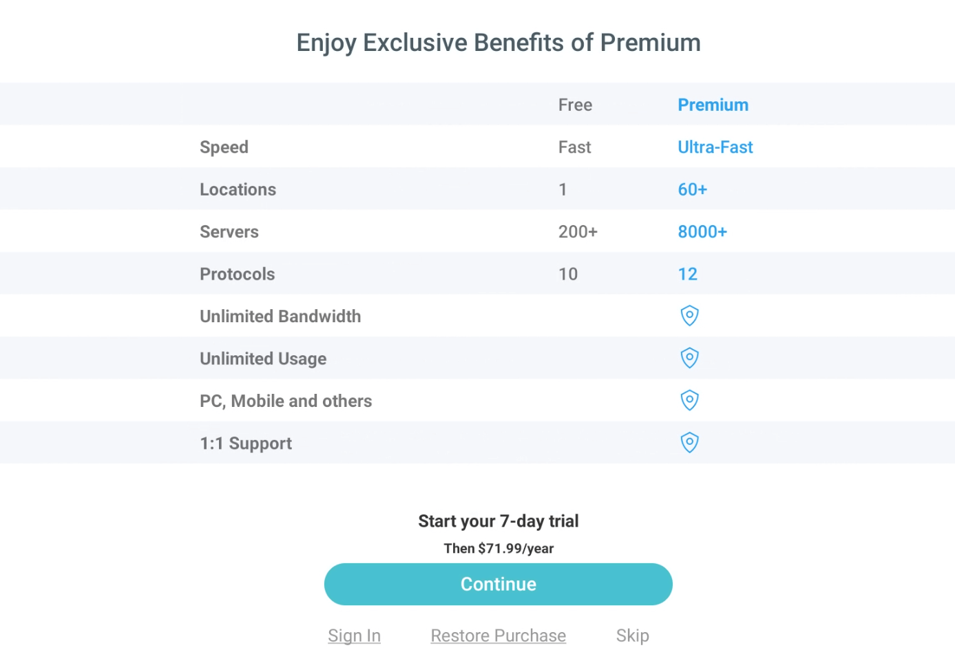Click the Protocols row label
The height and width of the screenshot is (661, 955).
pyautogui.click(x=237, y=274)
